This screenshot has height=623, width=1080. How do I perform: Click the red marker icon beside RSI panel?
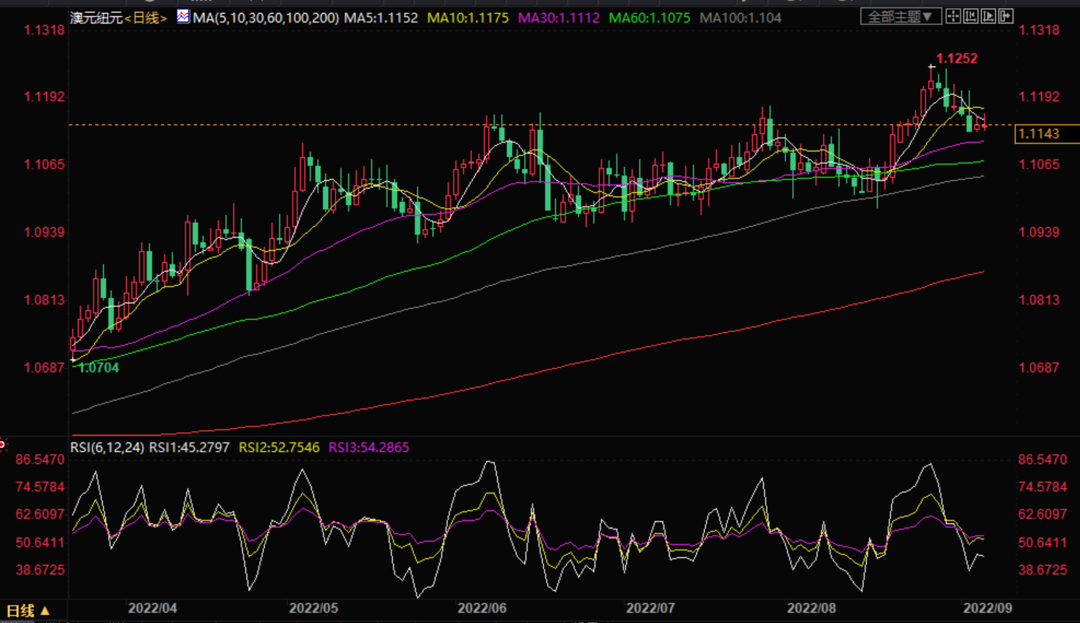[x=2, y=444]
